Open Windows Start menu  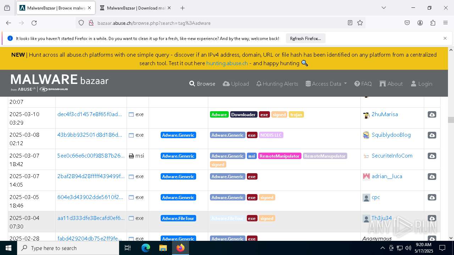coord(9,248)
